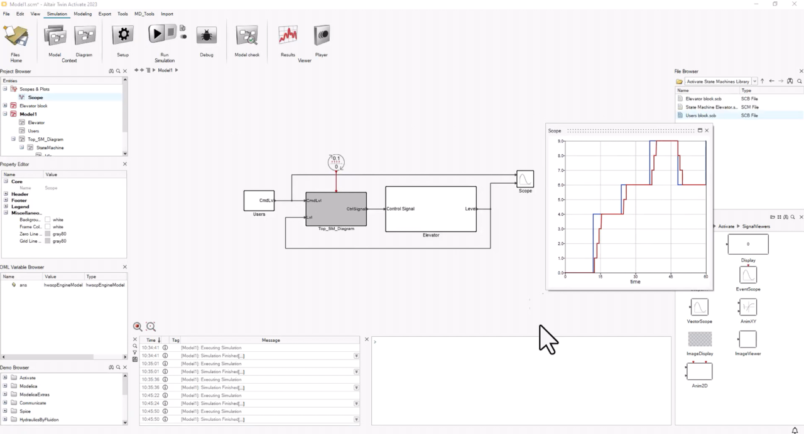804x434 pixels.
Task: Click Grid Line gray80 swatch
Action: (48, 241)
